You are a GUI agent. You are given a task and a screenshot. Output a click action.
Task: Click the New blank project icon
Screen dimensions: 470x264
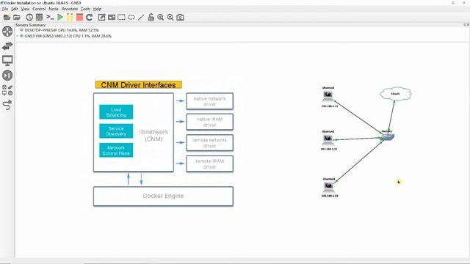(7, 18)
